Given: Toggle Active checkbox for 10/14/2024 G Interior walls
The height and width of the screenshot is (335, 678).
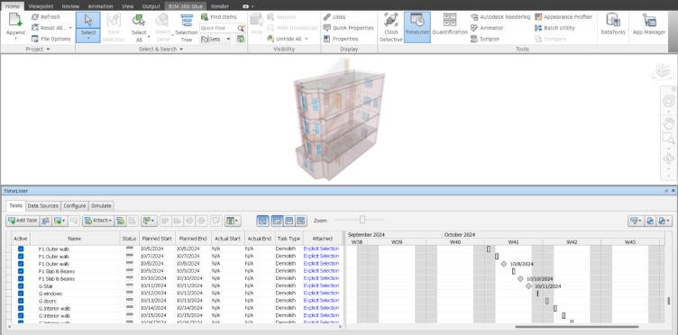Looking at the screenshot, I should point(21,308).
